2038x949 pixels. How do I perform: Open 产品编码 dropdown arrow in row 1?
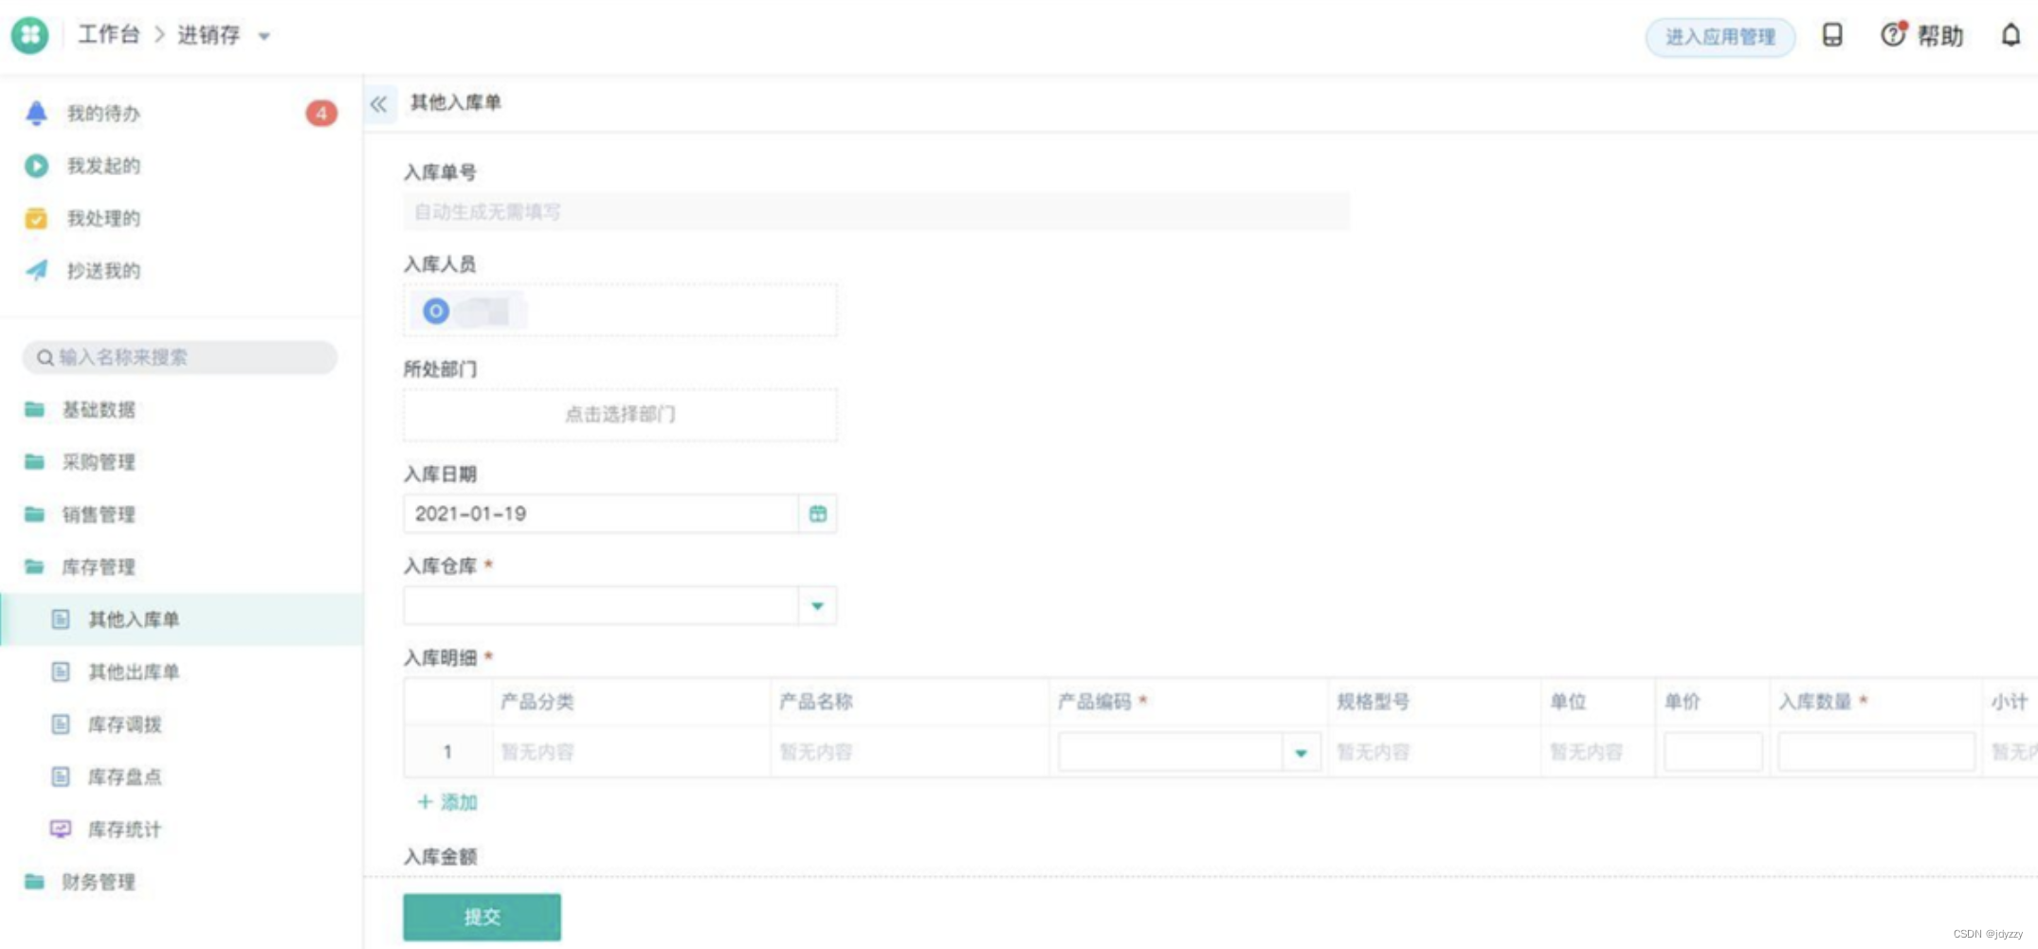[1301, 753]
